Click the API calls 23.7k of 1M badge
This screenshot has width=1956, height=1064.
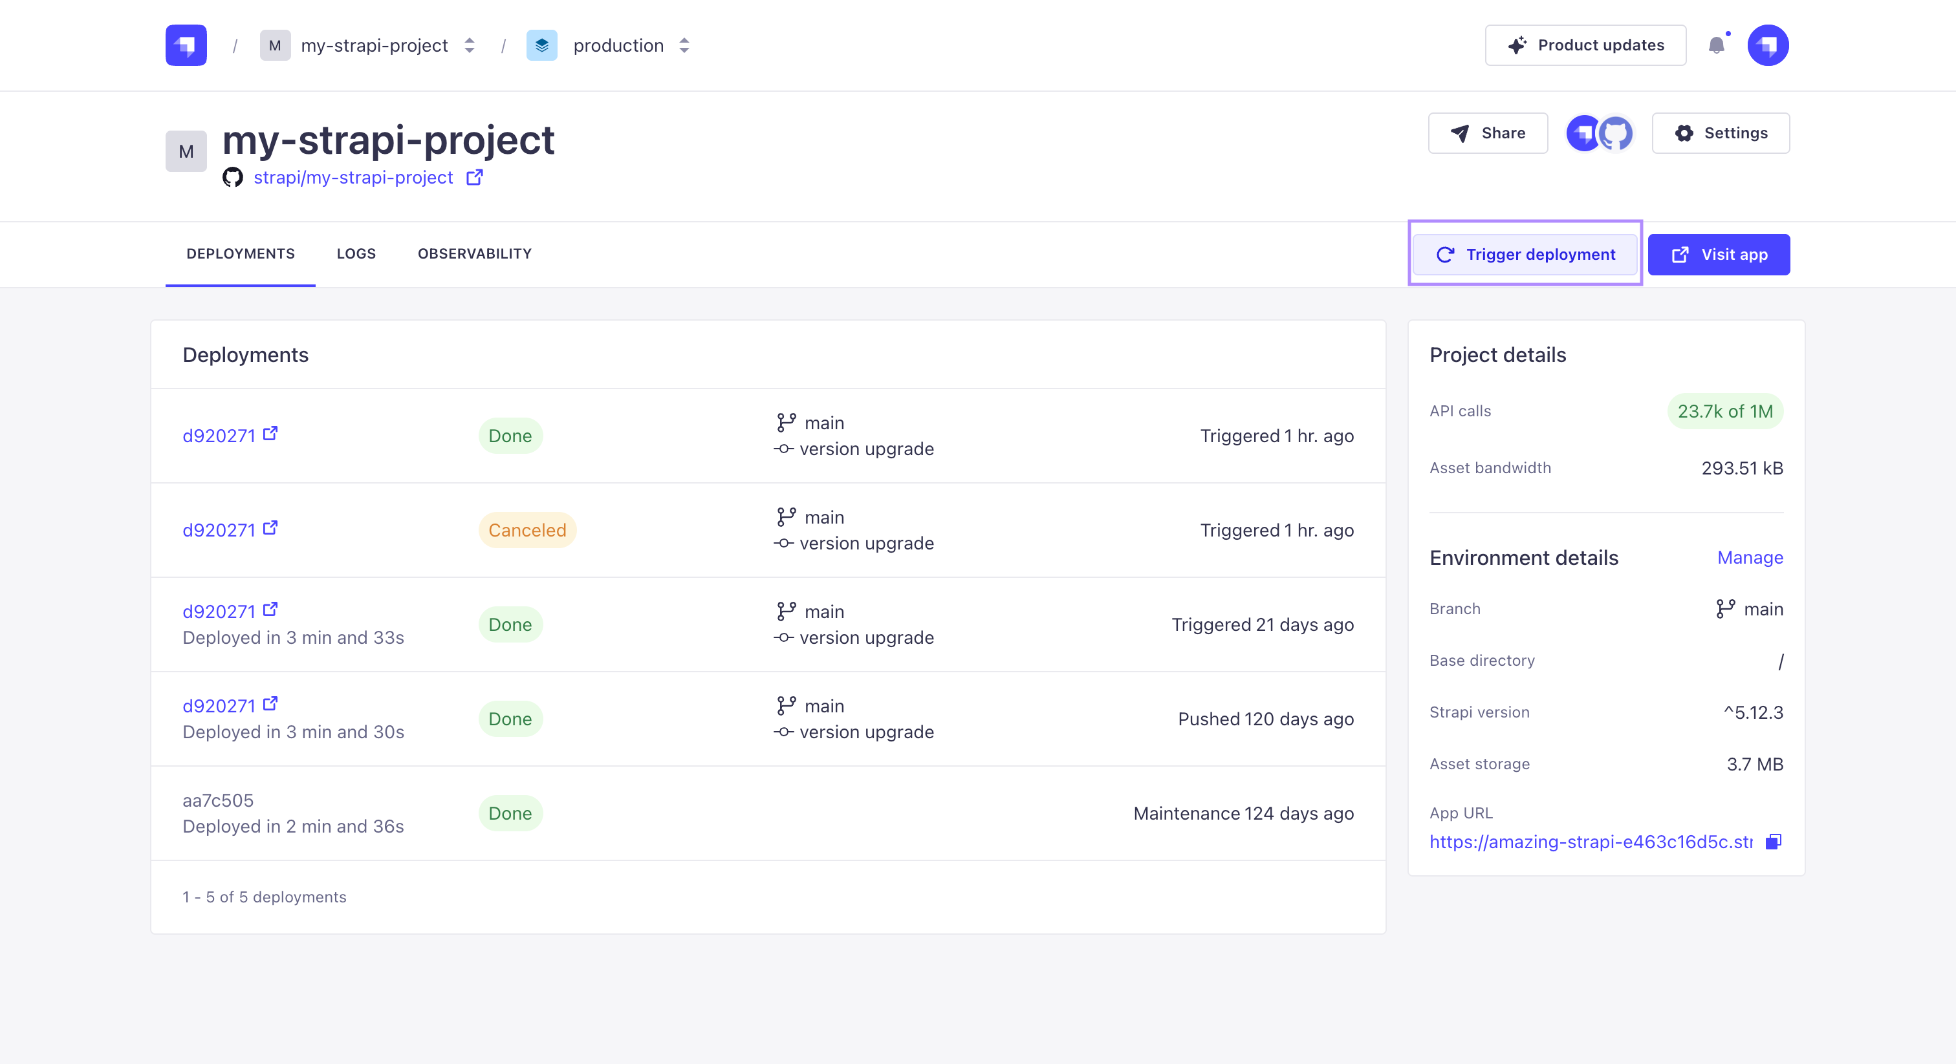[x=1725, y=411]
